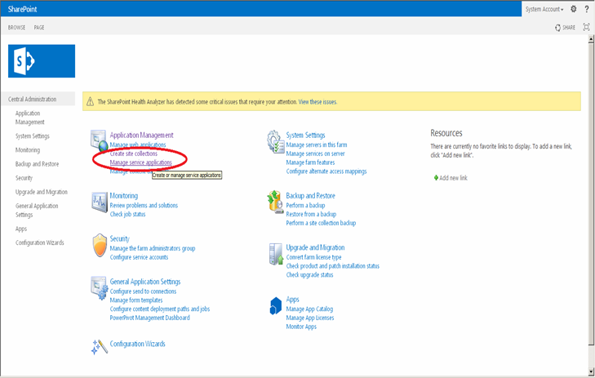
Task: Select Configuration Wizards in left navigation
Action: 39,242
